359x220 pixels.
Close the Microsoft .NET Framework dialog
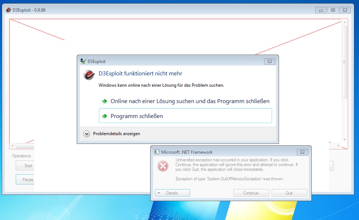[x=302, y=152]
